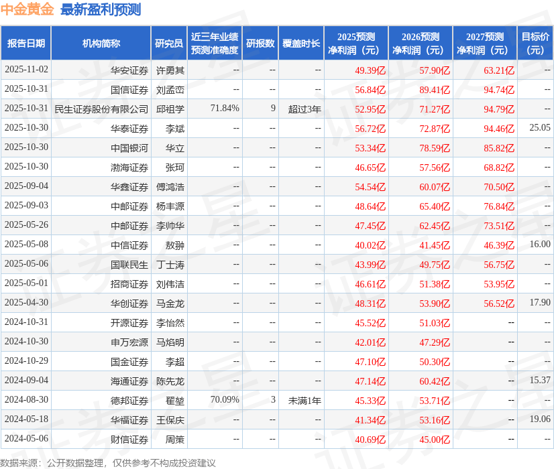The image size is (554, 469).
Task: Click the 报告日期 column header
Action: (25, 44)
